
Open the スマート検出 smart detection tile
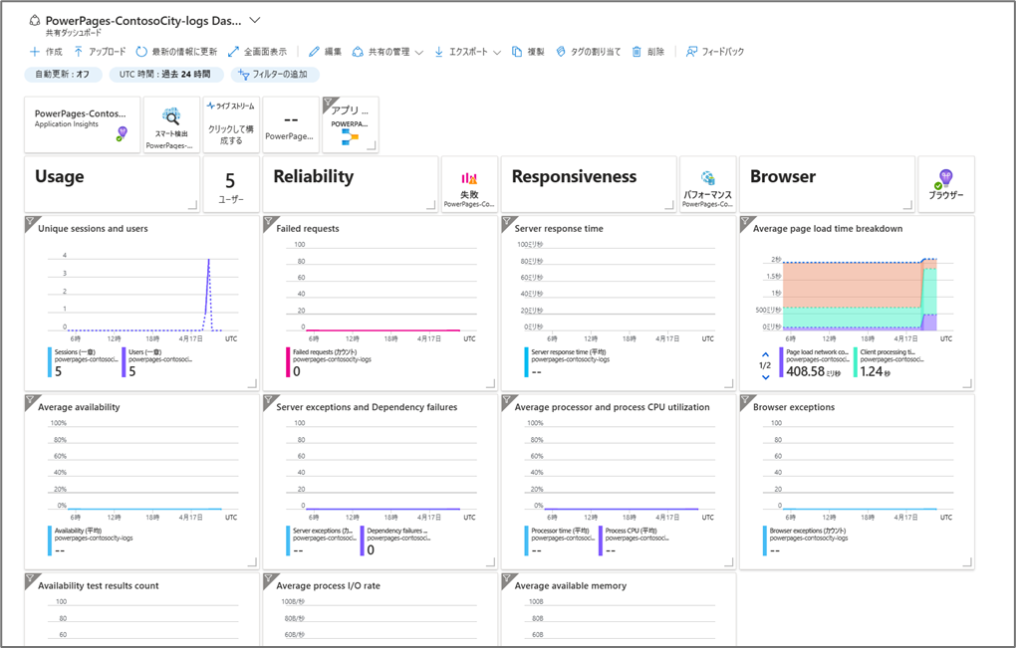[171, 124]
